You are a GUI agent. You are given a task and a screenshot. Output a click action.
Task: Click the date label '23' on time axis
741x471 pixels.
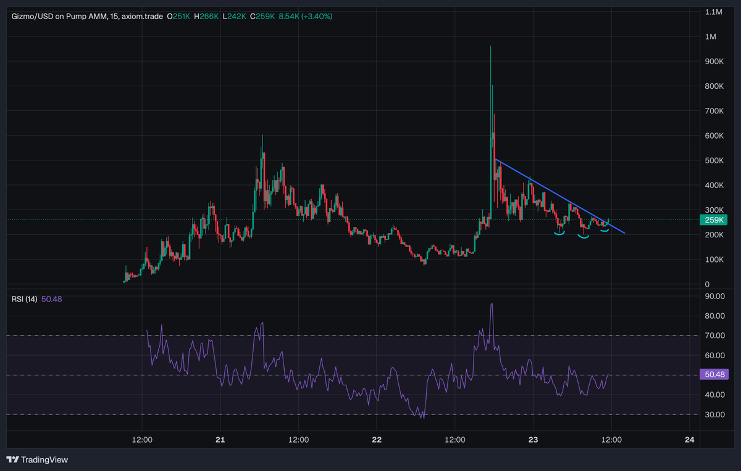click(x=534, y=439)
